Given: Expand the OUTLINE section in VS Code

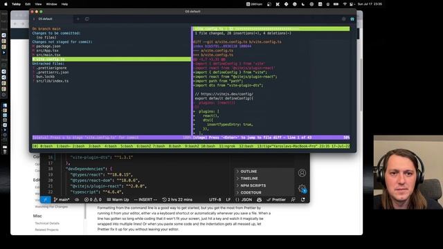Looking at the screenshot, I should click(264, 172).
